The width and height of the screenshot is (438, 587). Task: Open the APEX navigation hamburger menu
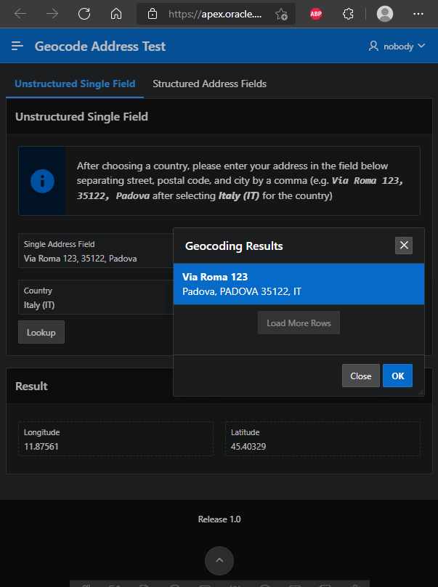[17, 45]
